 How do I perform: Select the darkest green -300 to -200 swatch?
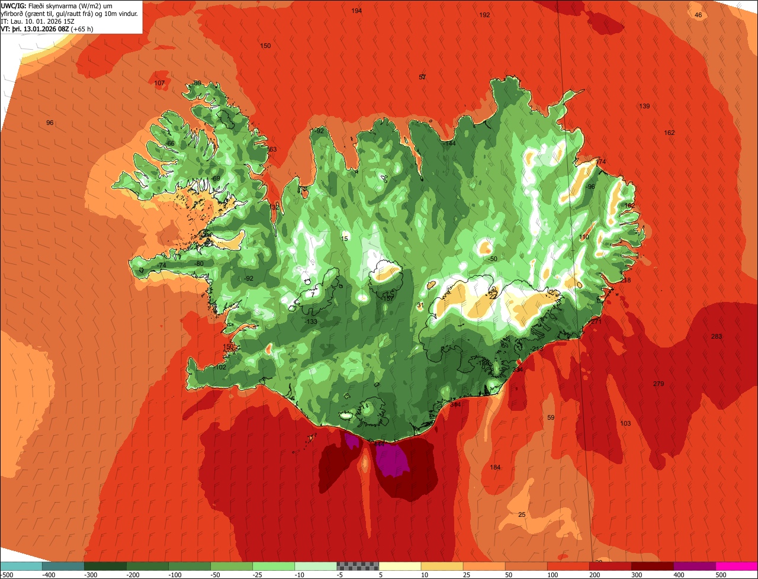point(105,566)
